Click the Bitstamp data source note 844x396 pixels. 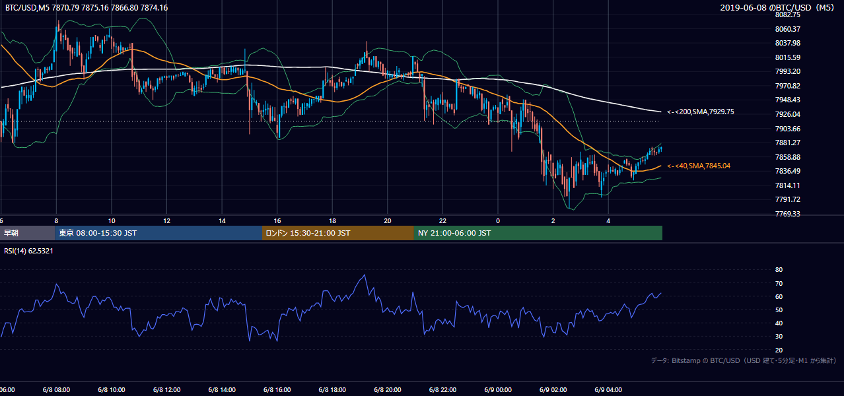pyautogui.click(x=743, y=361)
